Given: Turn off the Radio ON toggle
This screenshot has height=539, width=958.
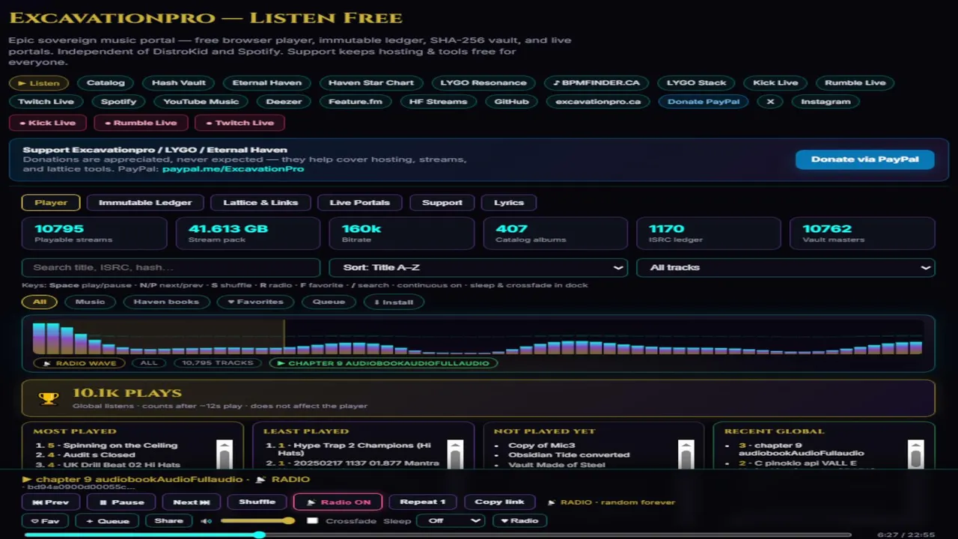Looking at the screenshot, I should (338, 502).
